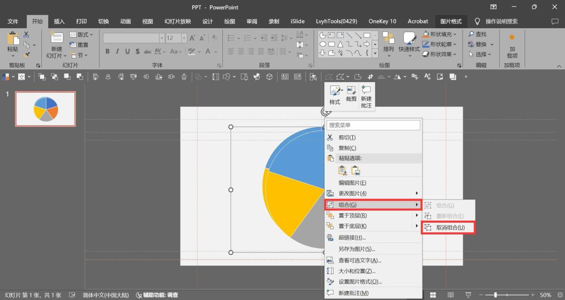Open the iSlide ribbon tab
The width and height of the screenshot is (565, 300).
coord(297,21)
